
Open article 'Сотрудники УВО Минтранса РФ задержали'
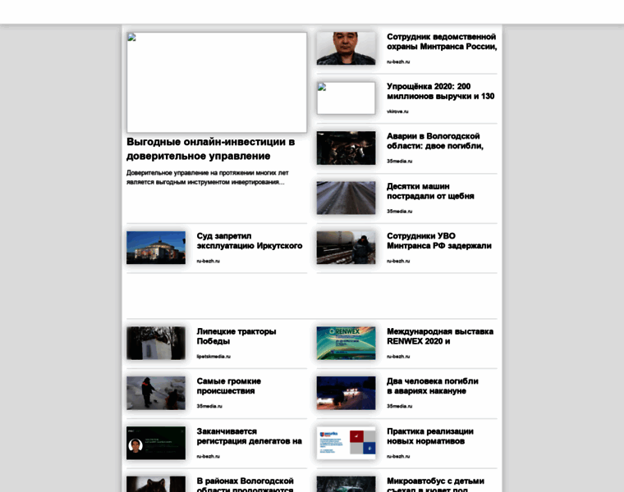[439, 241]
